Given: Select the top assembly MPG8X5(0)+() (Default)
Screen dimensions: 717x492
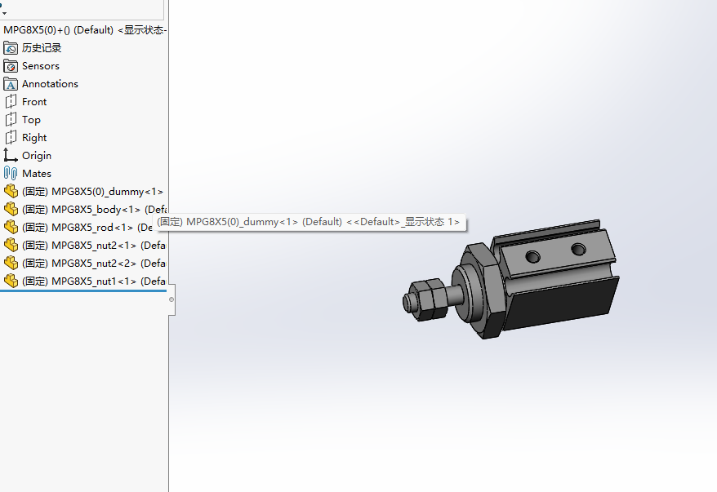Looking at the screenshot, I should click(85, 30).
